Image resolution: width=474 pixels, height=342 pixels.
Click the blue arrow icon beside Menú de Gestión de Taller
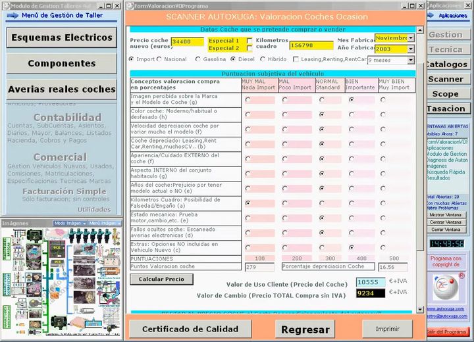click(13, 15)
